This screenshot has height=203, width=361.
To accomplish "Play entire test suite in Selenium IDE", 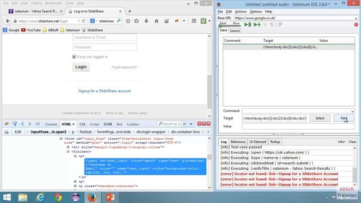I will (x=248, y=24).
